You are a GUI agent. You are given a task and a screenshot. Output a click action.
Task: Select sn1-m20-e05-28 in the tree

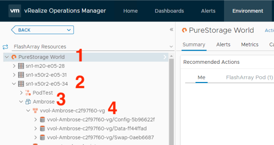(x=45, y=66)
